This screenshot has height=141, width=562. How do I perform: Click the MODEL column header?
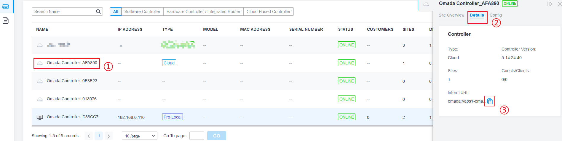[210, 29]
